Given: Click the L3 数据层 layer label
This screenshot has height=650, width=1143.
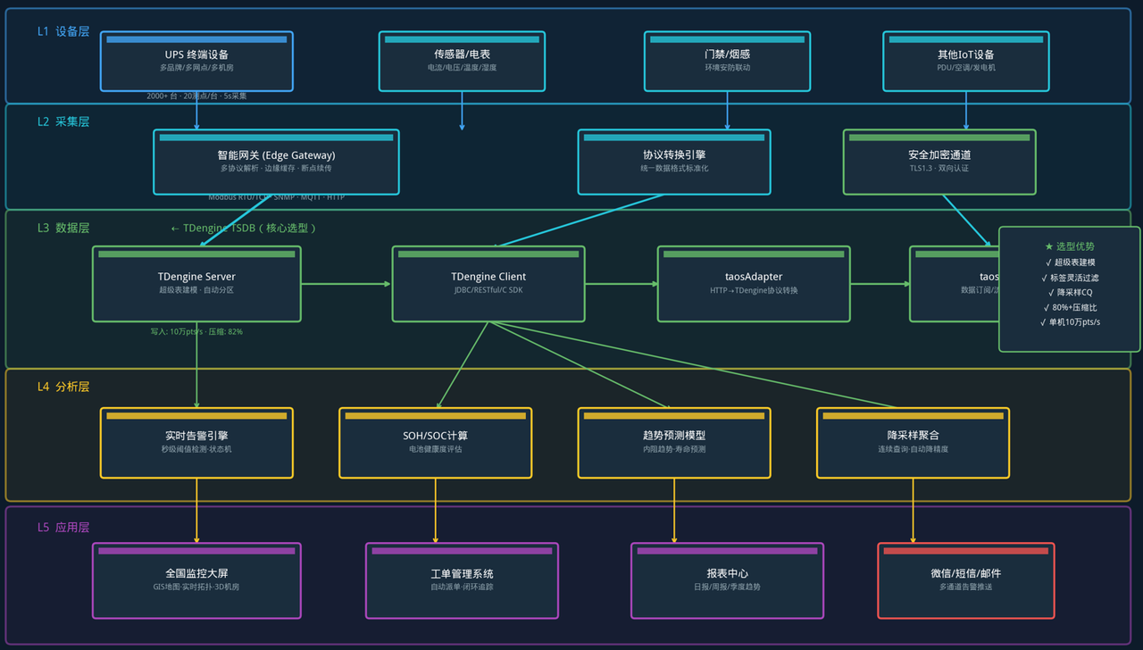Looking at the screenshot, I should point(63,228).
